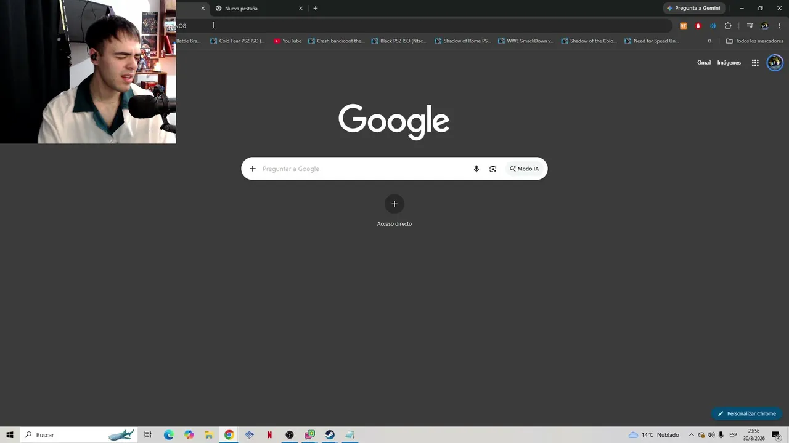
Task: Open the Cold Fear PS2 ISO bookmark
Action: tap(238, 41)
